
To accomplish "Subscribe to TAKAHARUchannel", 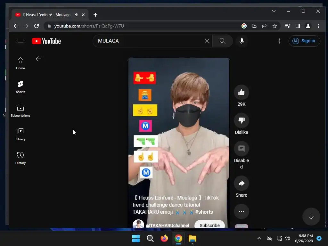I will pyautogui.click(x=209, y=225).
